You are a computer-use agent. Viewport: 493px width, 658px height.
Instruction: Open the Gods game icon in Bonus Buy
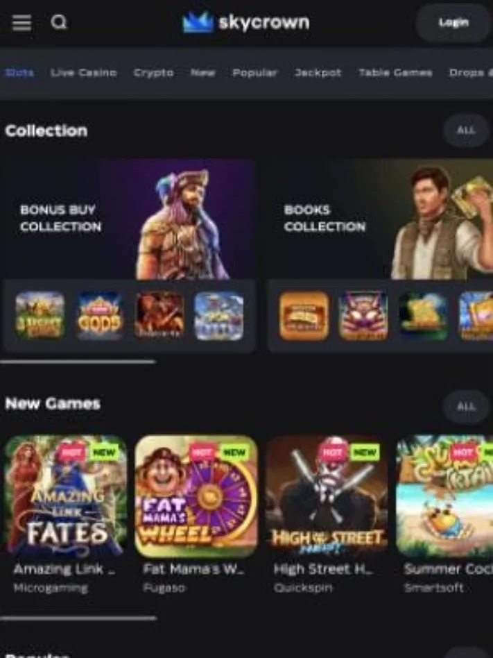pos(99,316)
